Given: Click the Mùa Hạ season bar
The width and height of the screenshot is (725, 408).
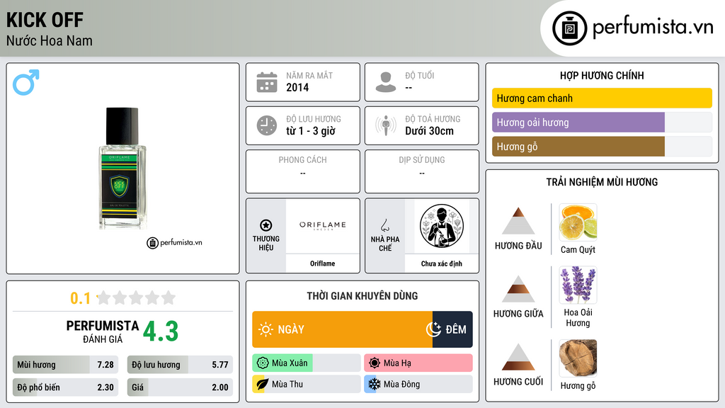Looking at the screenshot, I should [418, 363].
